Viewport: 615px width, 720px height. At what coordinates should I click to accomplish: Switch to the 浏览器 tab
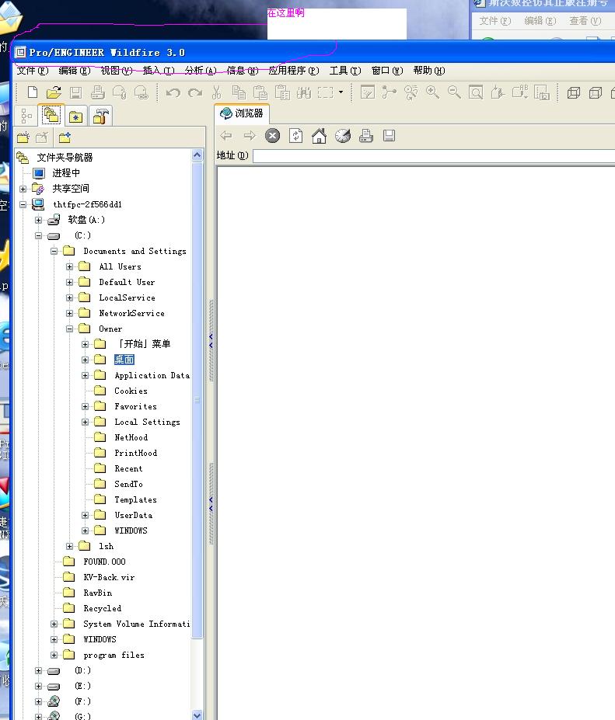coord(242,113)
